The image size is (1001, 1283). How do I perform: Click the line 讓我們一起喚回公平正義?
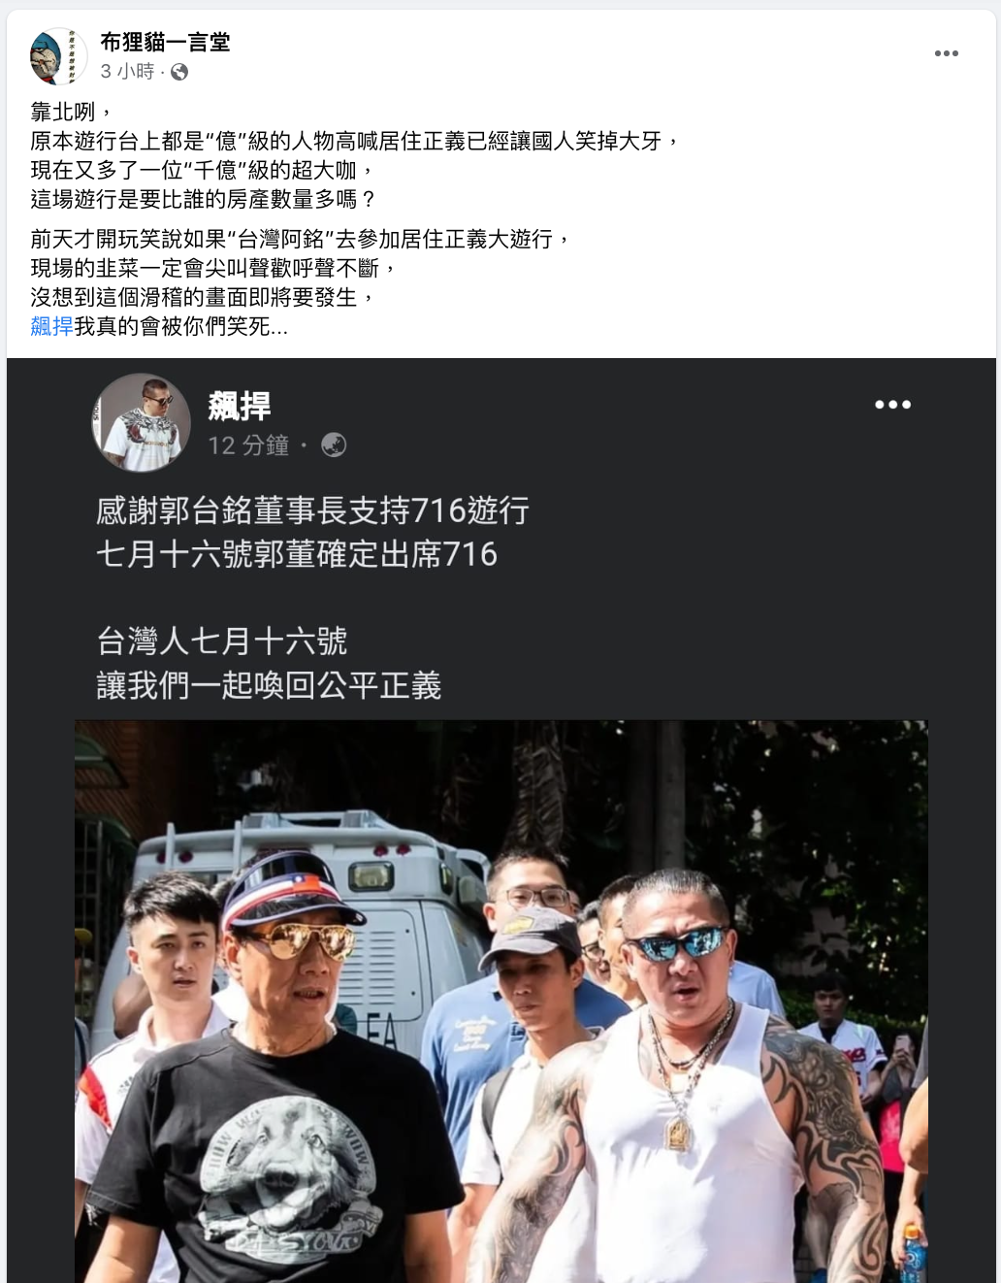269,686
